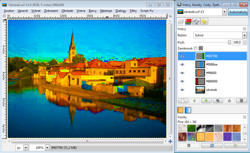Open the Nástroje menu

tap(106, 11)
